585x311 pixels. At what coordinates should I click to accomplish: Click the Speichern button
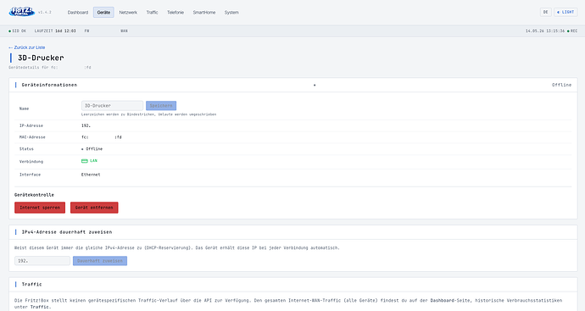coord(161,106)
